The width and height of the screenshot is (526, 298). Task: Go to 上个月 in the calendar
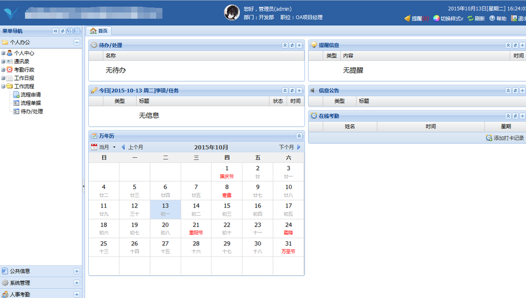coord(132,147)
